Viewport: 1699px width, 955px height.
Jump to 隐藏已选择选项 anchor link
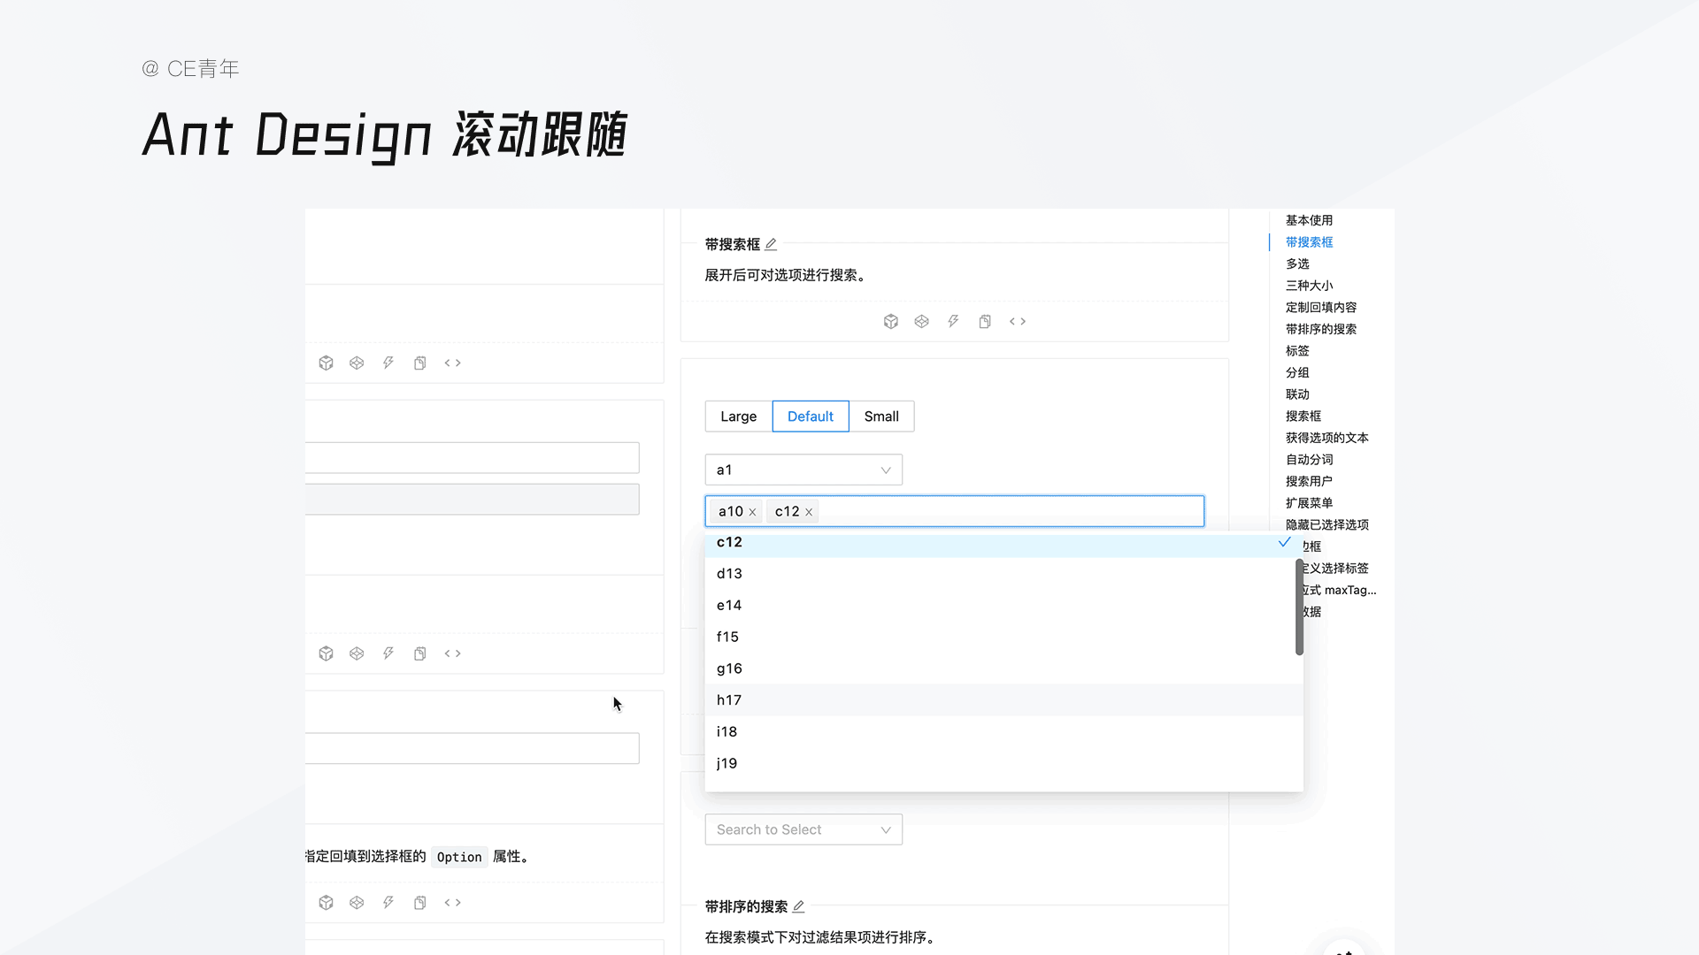[x=1327, y=525]
